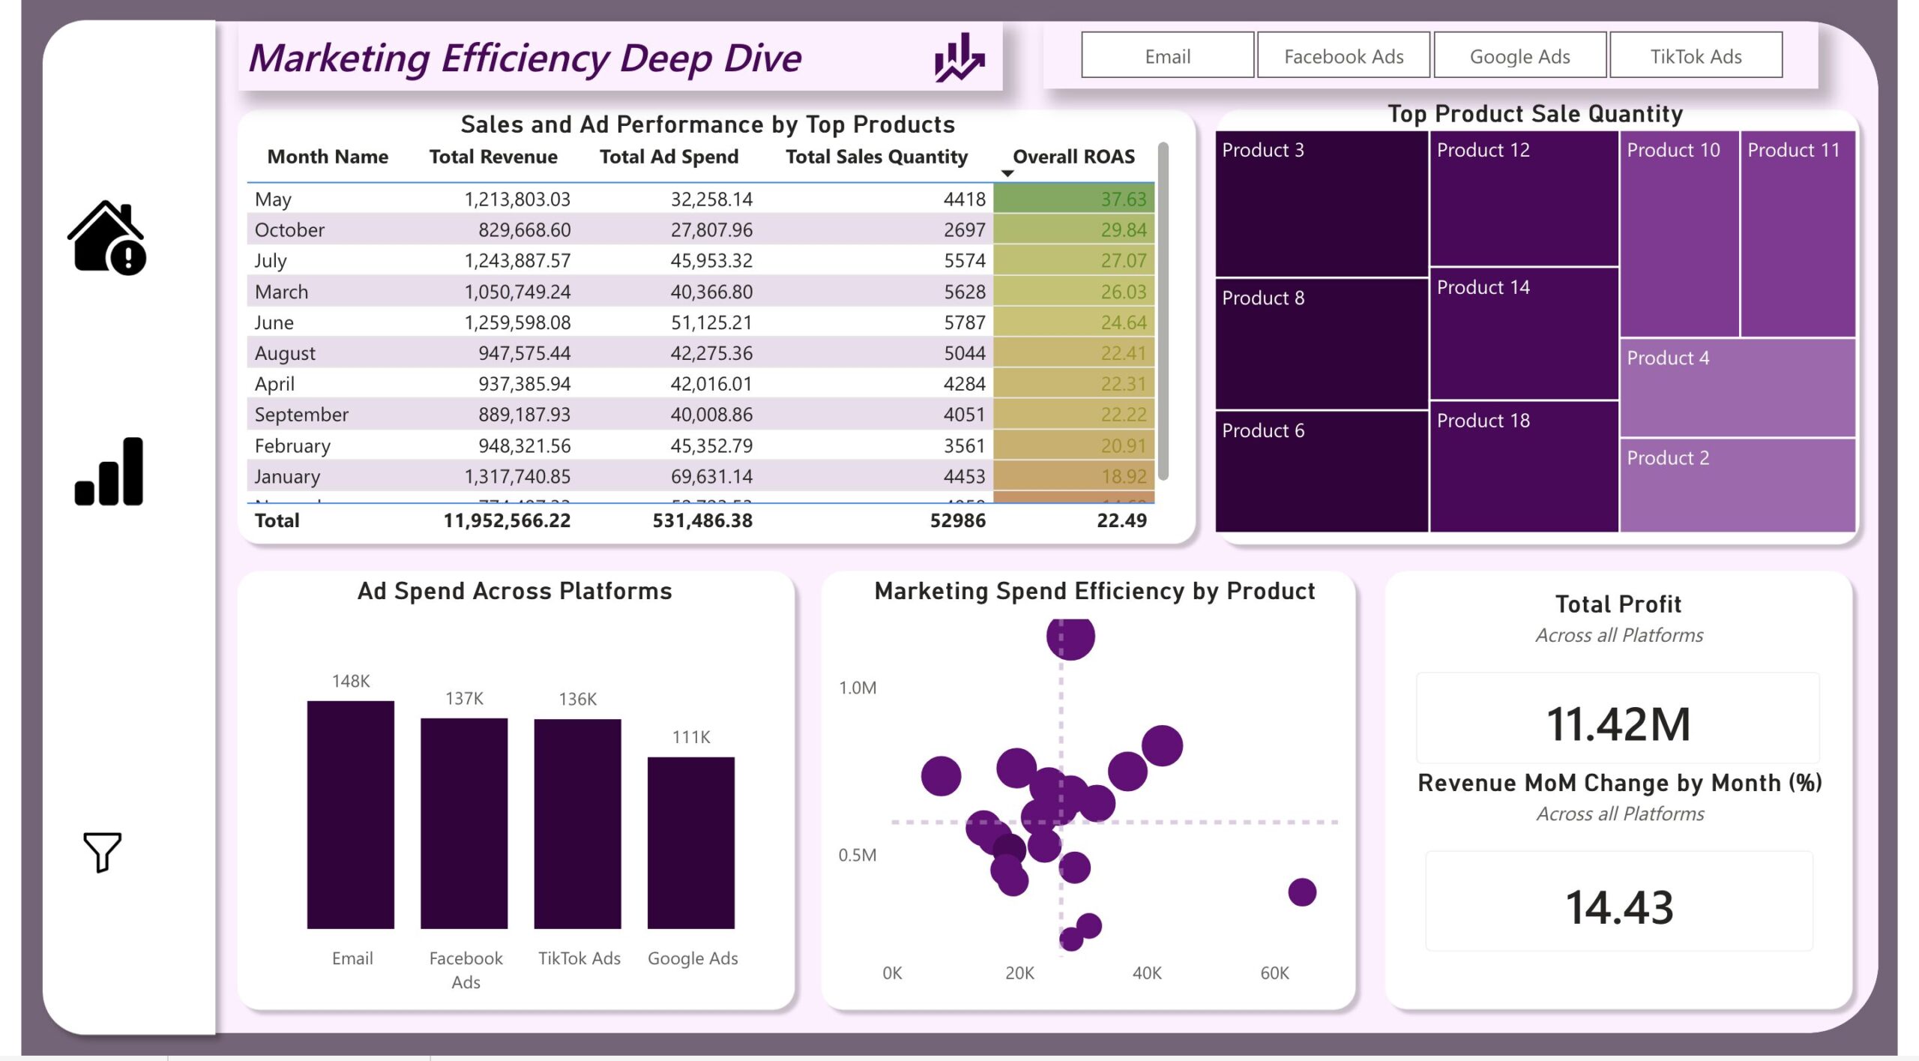The height and width of the screenshot is (1061, 1919).
Task: Click revenue value 1,213,803.03
Action: click(517, 199)
